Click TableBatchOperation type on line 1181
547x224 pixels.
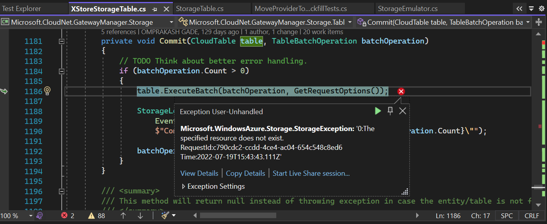point(314,41)
